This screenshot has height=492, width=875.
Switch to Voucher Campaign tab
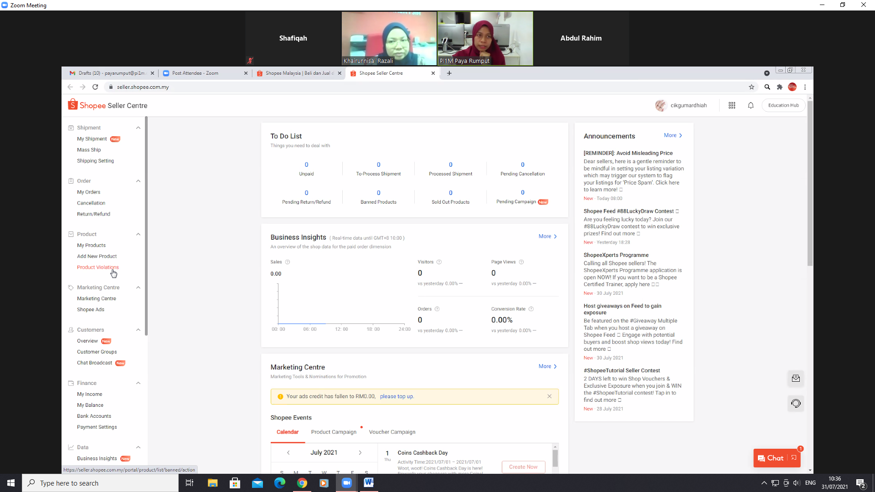click(x=392, y=432)
